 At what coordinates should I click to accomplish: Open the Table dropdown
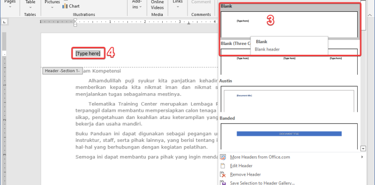point(30,4)
